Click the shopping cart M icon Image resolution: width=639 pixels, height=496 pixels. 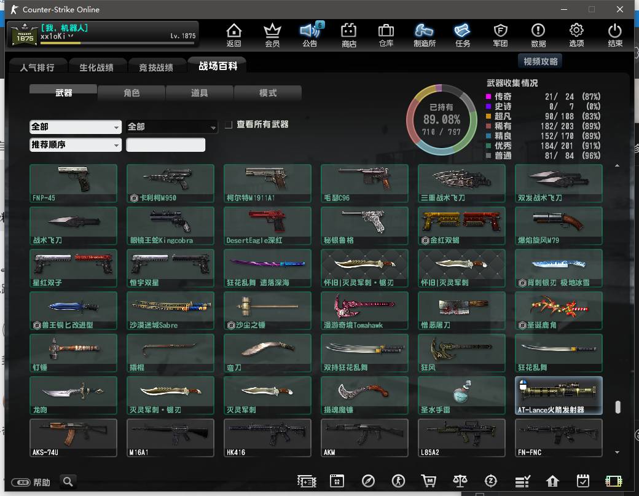click(x=428, y=481)
